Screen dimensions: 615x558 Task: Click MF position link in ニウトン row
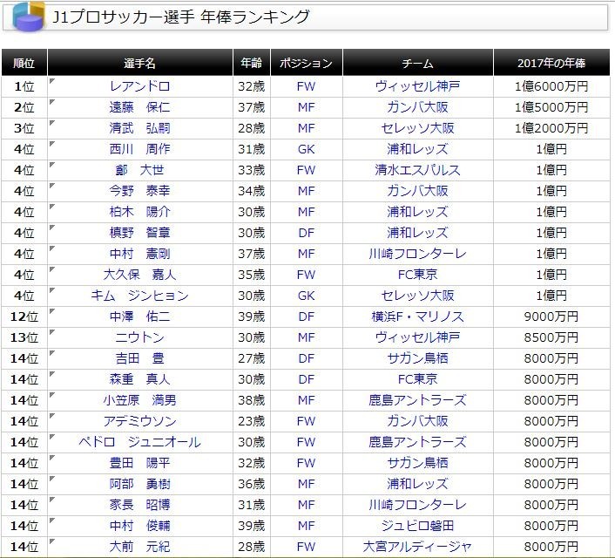pyautogui.click(x=306, y=337)
